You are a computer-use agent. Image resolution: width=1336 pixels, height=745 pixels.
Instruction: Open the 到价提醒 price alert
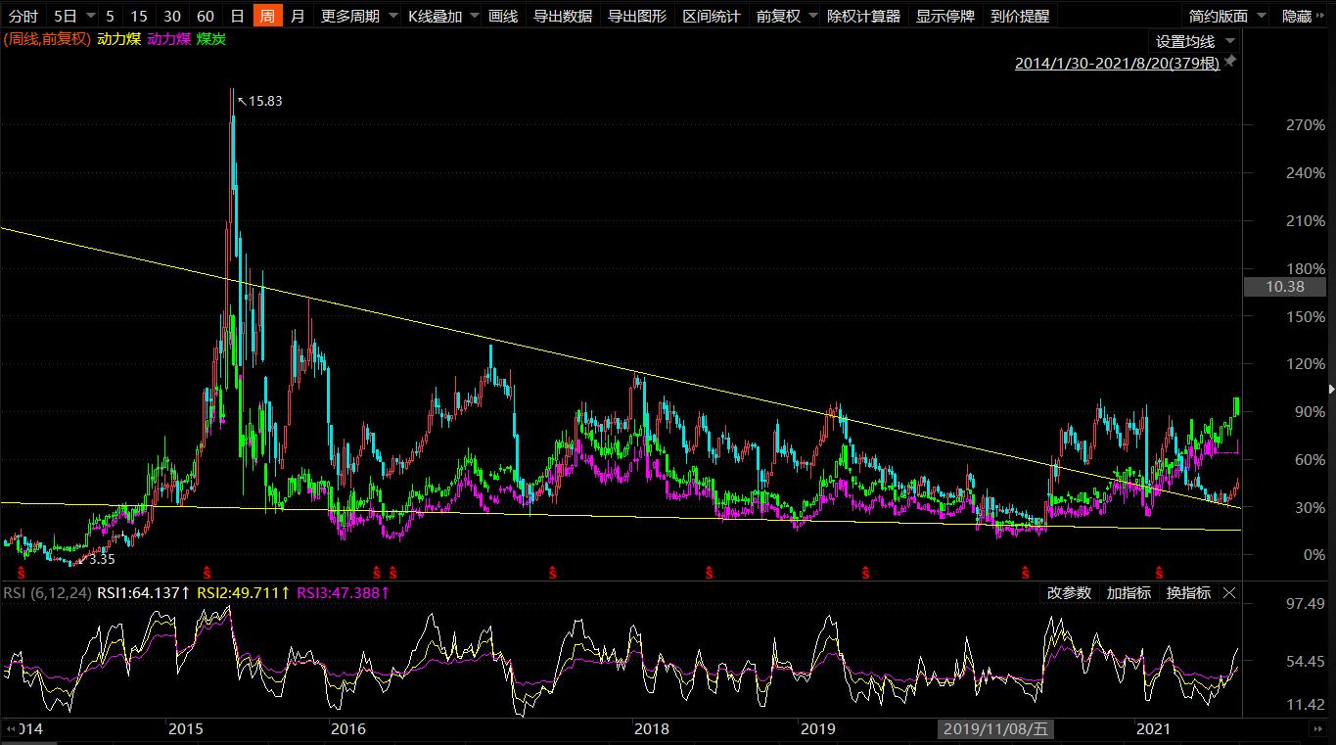click(x=1020, y=16)
